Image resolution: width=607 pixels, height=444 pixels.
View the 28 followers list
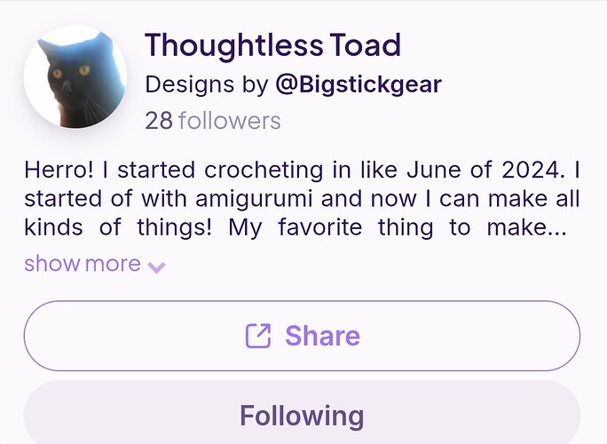212,121
